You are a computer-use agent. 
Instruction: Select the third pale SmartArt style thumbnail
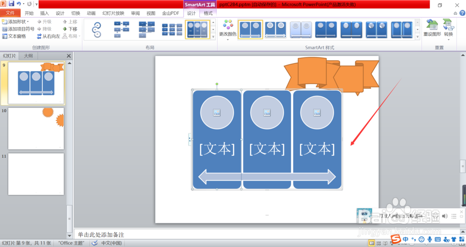(x=301, y=30)
